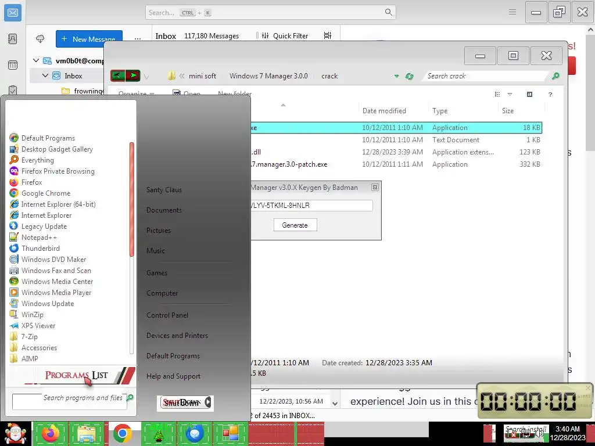Open Thunderbird calendar sidebar icon
This screenshot has height=446, width=595.
coord(13,65)
